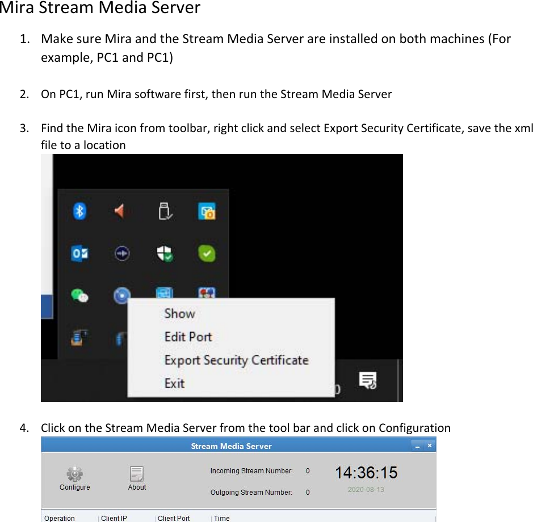Click the Safely Remove Hardware tray icon
Image resolution: width=533 pixels, height=522 pixels.
[x=165, y=210]
